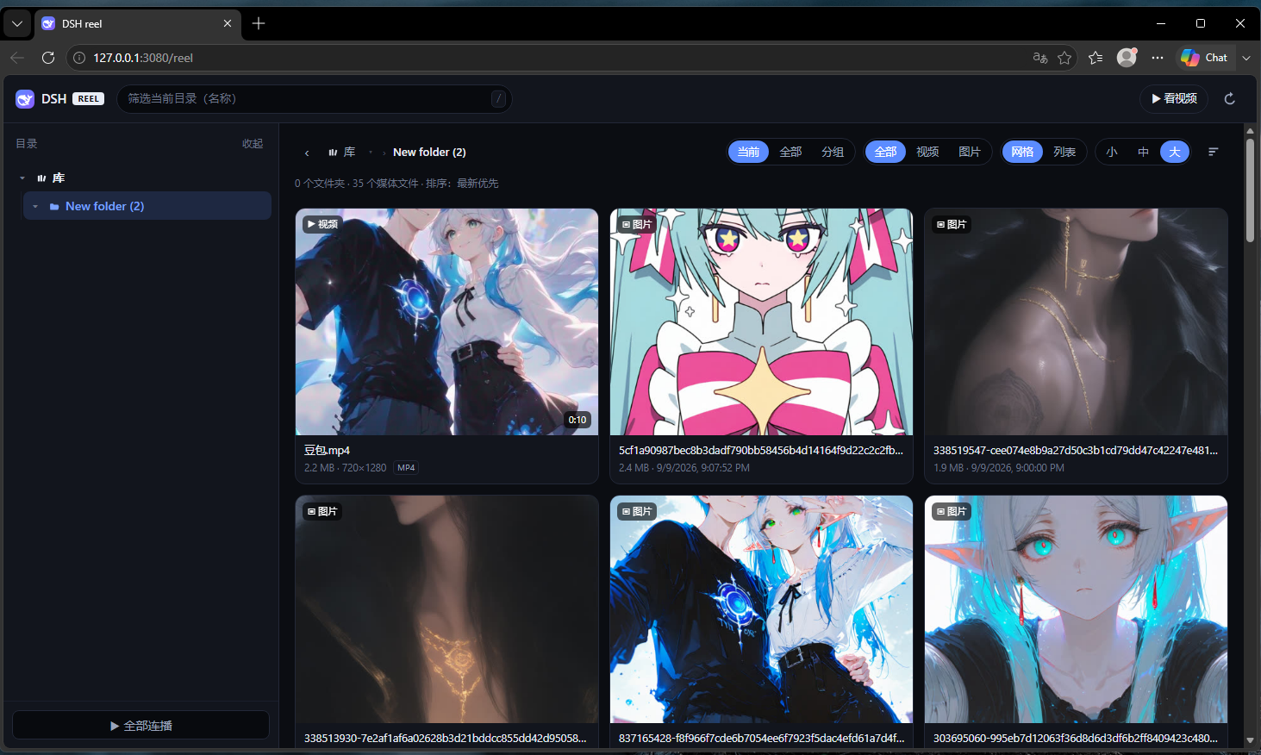This screenshot has width=1261, height=755.
Task: Collapse sidebar with 收起
Action: [253, 144]
